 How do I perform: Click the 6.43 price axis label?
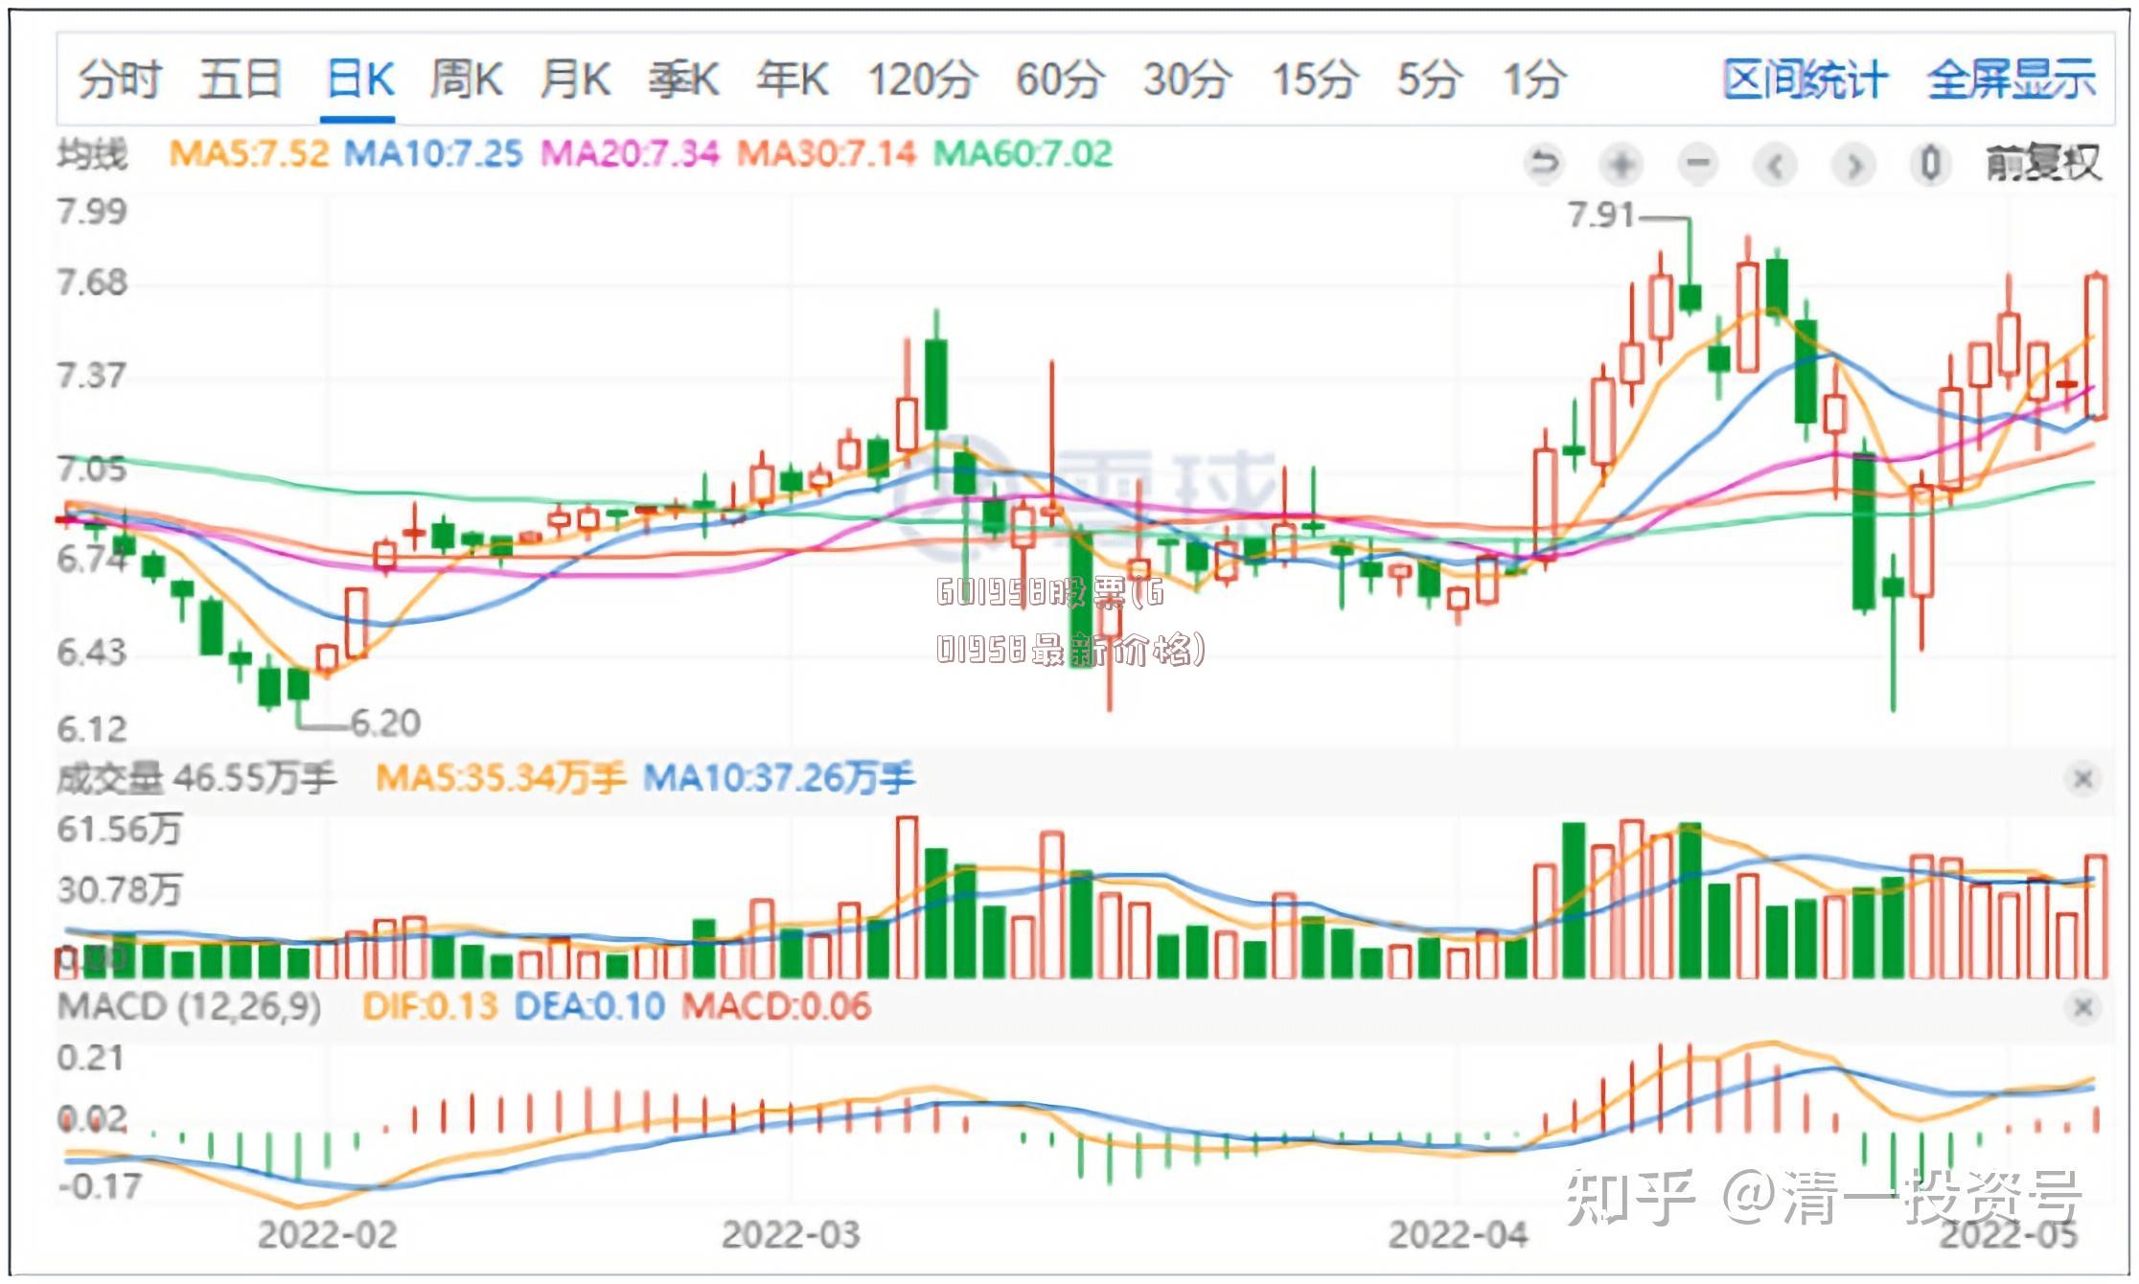coord(92,653)
